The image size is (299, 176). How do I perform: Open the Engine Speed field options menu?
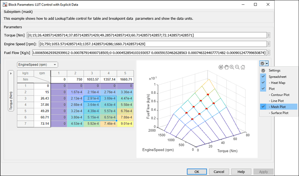click(269, 44)
